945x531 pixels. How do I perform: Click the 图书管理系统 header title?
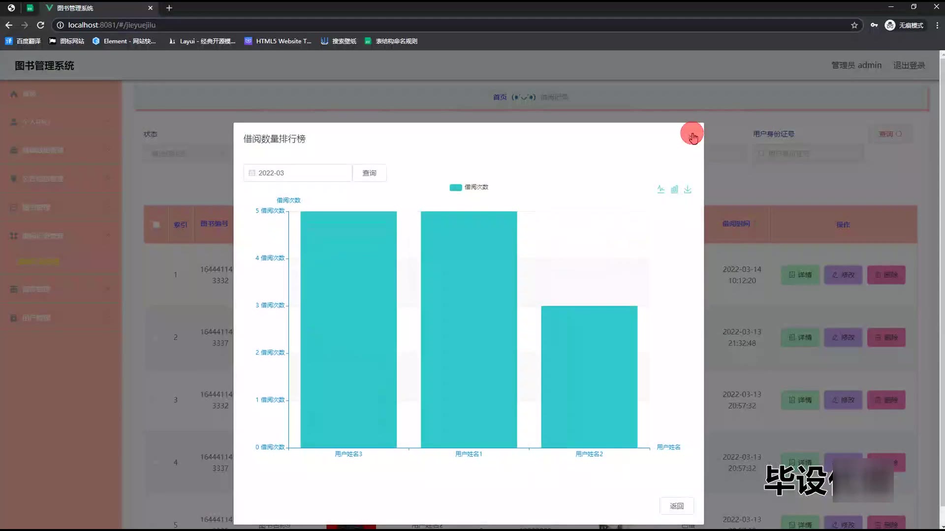point(44,66)
